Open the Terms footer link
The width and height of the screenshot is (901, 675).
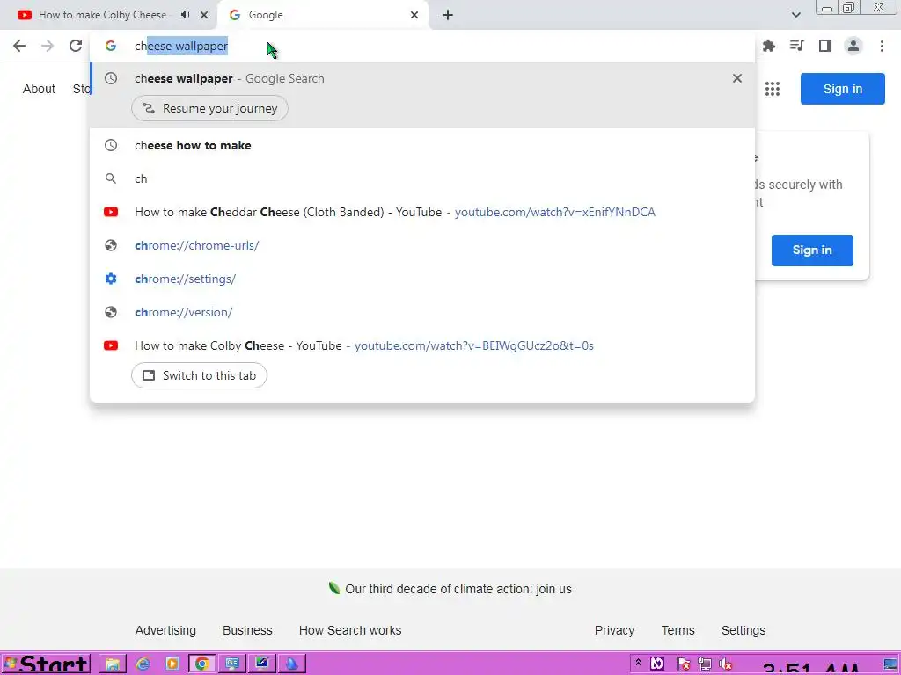(678, 630)
